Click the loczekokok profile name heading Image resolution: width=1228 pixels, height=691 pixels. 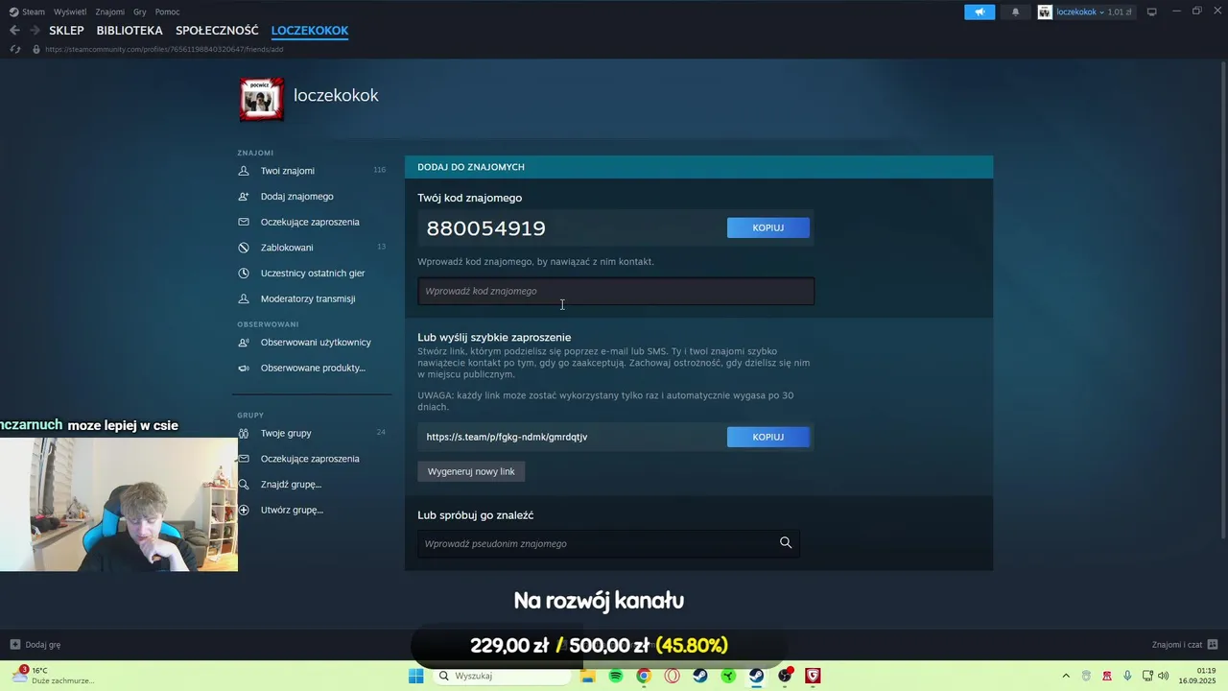[x=336, y=95]
